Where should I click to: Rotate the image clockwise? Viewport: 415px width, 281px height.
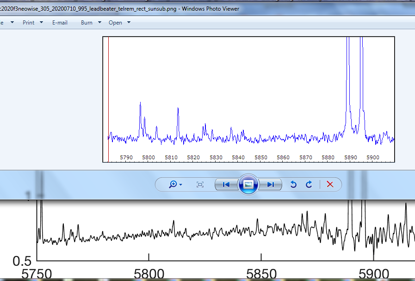click(x=309, y=184)
